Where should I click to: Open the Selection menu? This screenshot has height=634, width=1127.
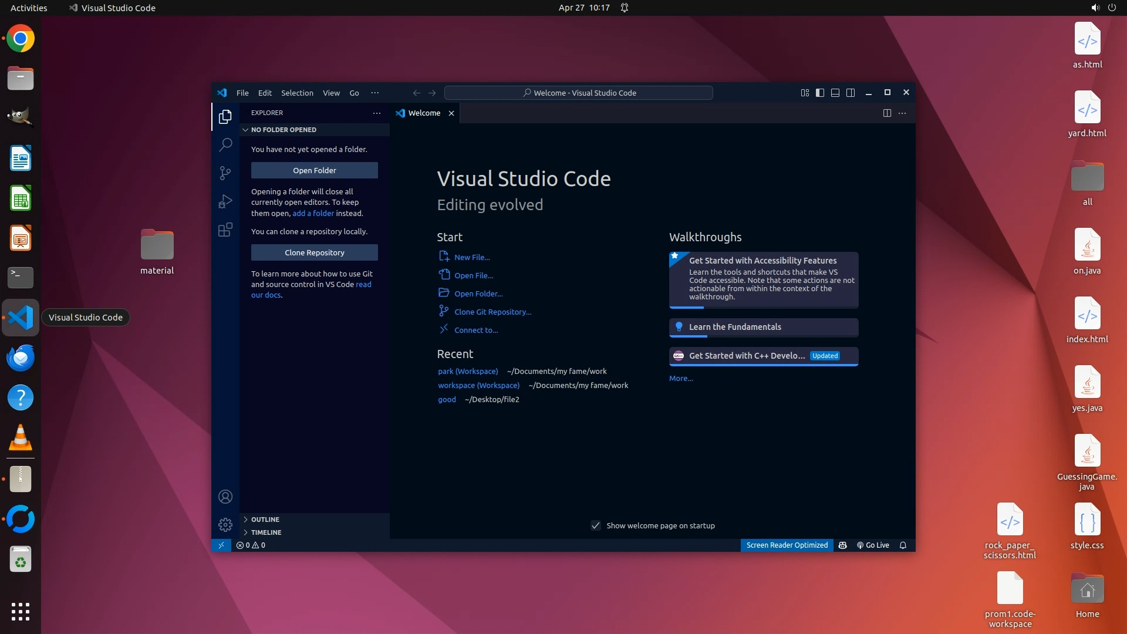297,93
